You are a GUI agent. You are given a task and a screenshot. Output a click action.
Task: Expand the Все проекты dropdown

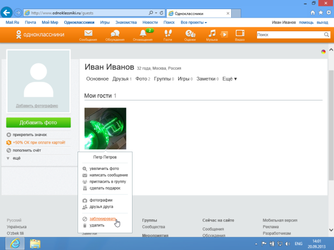tap(193, 23)
